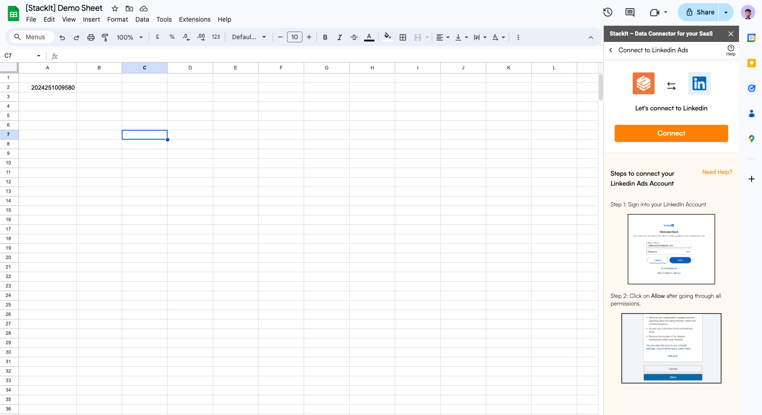Open the Edit menu
Viewport: 762px width, 415px height.
49,19
